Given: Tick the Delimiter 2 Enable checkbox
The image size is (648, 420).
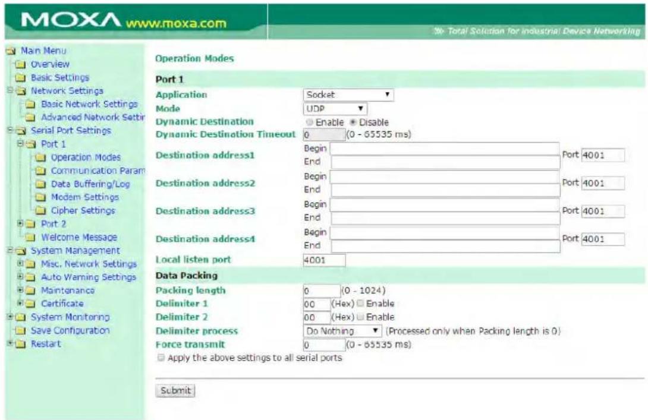Looking at the screenshot, I should click(360, 317).
